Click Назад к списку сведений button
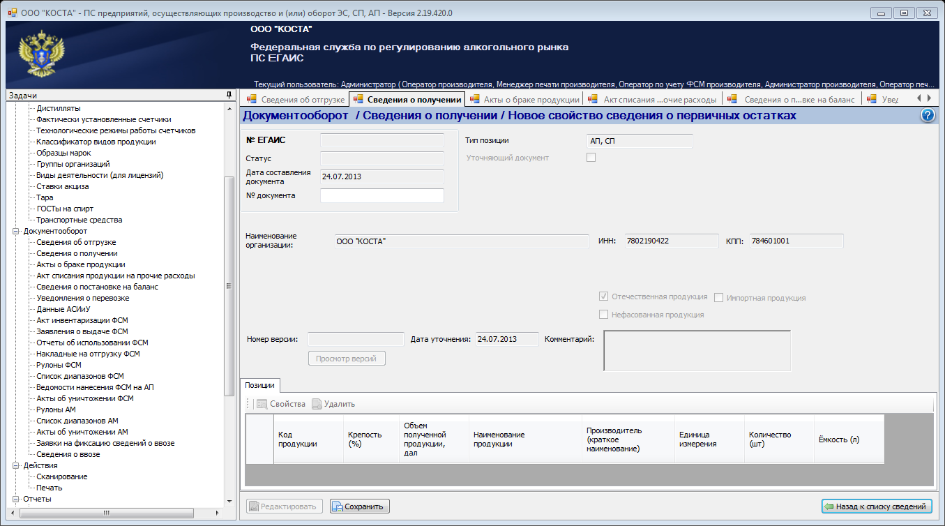The image size is (945, 526). coord(877,506)
